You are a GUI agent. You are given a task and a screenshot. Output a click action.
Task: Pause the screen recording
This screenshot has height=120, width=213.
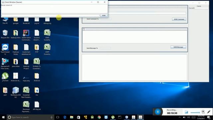pos(157,112)
